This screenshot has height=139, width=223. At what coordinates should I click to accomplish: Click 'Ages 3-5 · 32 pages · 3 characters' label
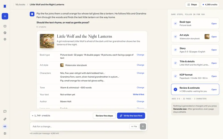(x=189, y=99)
